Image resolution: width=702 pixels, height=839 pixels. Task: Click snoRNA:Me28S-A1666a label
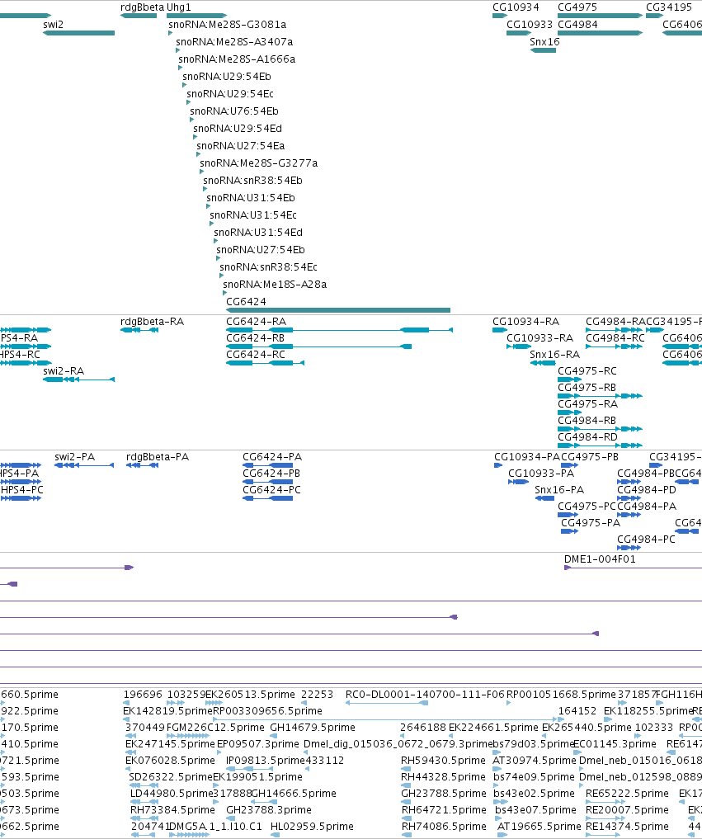coord(237,59)
